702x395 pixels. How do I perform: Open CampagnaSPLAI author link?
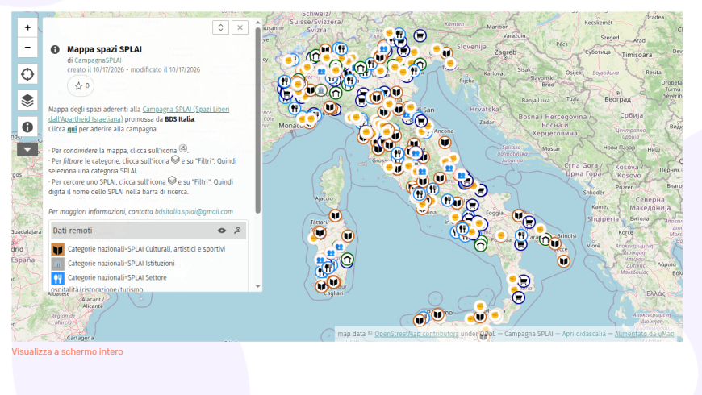coord(98,60)
